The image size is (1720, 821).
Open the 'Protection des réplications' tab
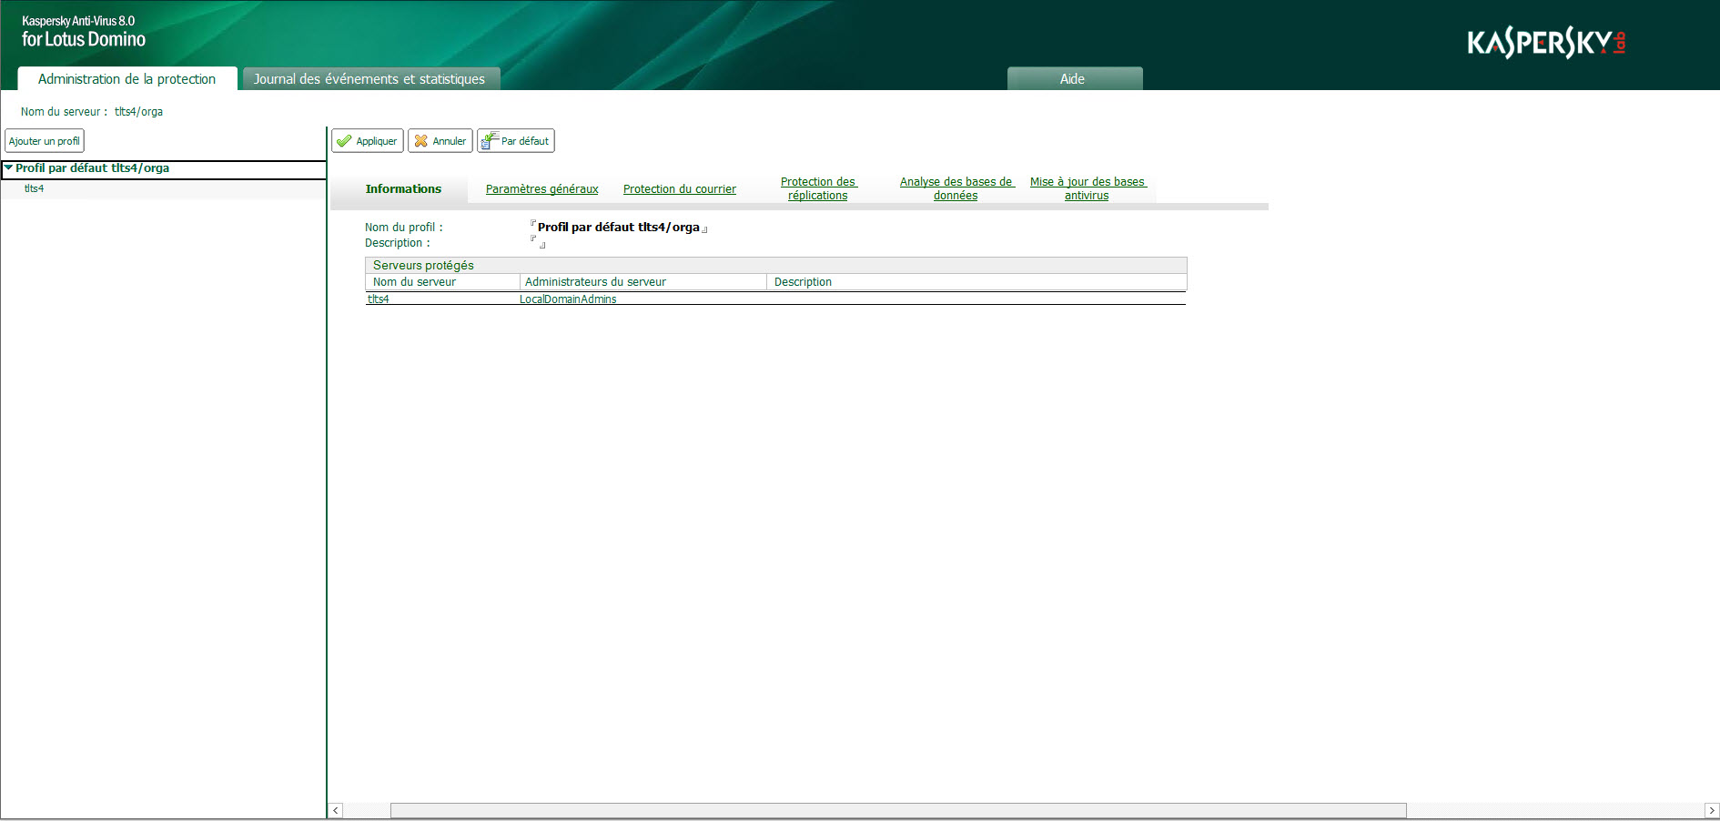pos(817,188)
